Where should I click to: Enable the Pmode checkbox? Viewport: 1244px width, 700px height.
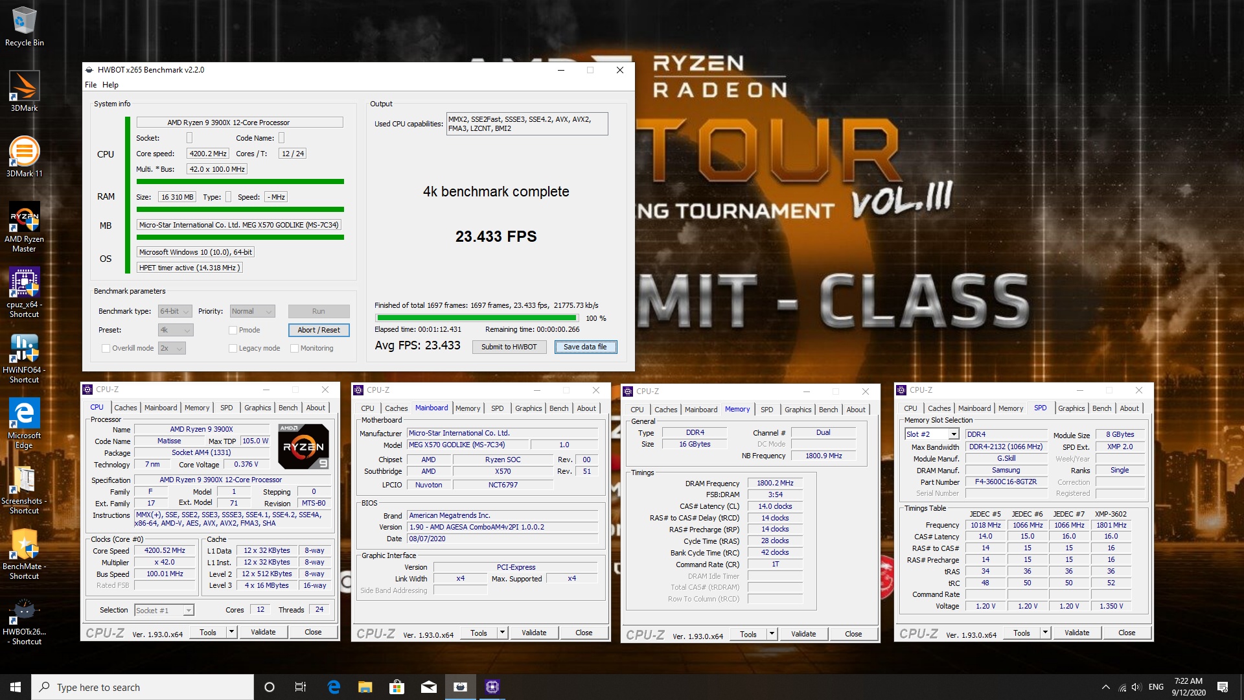233,330
